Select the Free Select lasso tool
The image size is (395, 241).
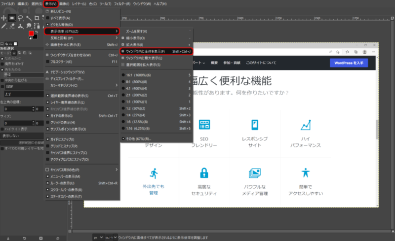point(20,18)
